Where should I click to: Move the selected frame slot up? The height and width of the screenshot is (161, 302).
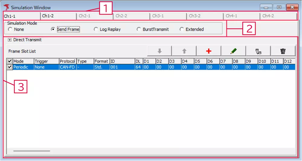point(184,51)
